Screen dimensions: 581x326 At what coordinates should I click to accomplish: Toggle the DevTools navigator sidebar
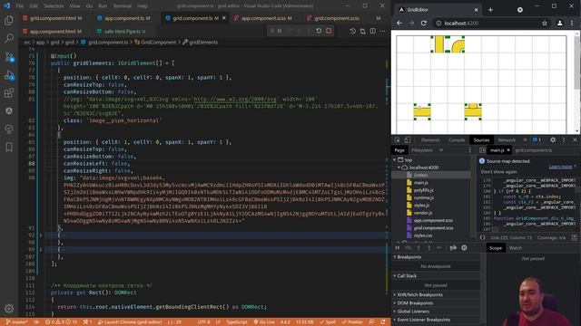pyautogui.click(x=482, y=150)
